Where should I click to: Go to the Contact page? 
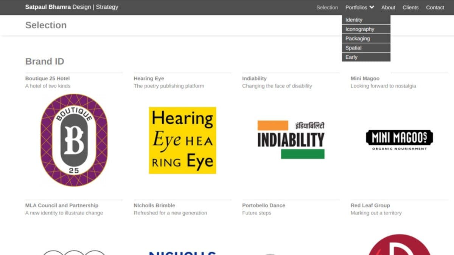(435, 7)
